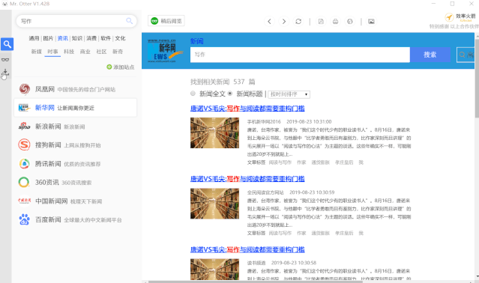Image resolution: width=479 pixels, height=283 pixels.
Task: Click the second article library thumbnail
Action: [x=214, y=204]
